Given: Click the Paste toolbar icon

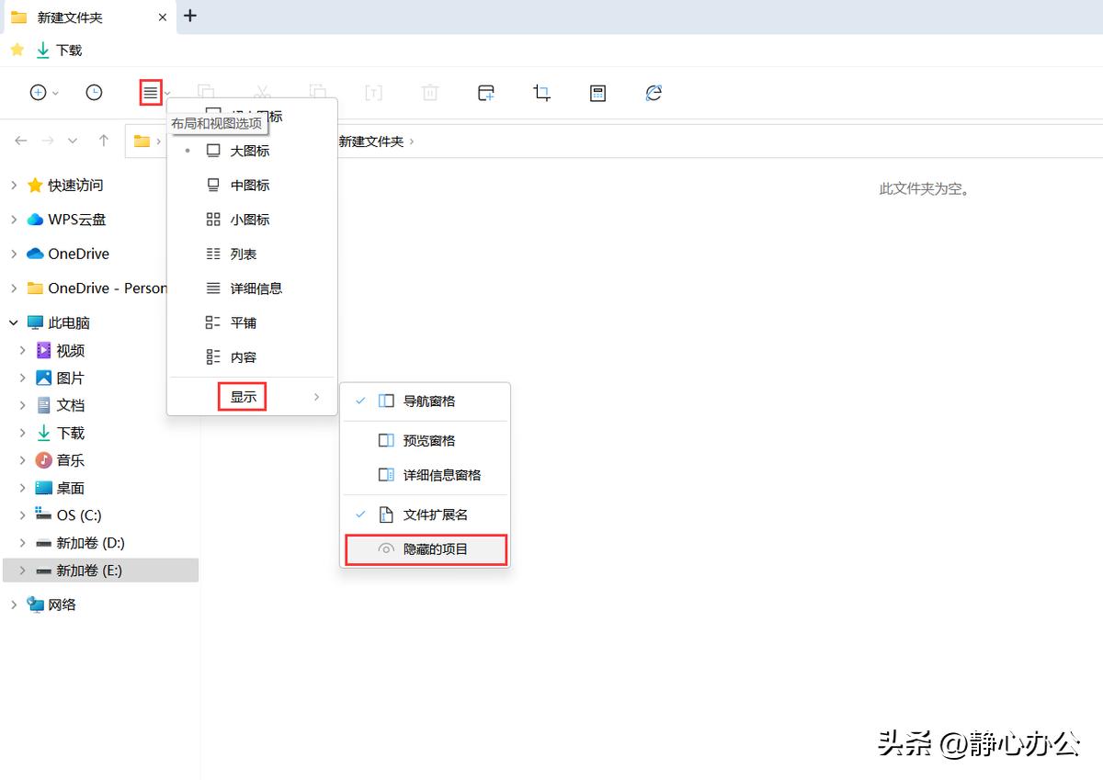Looking at the screenshot, I should [317, 93].
